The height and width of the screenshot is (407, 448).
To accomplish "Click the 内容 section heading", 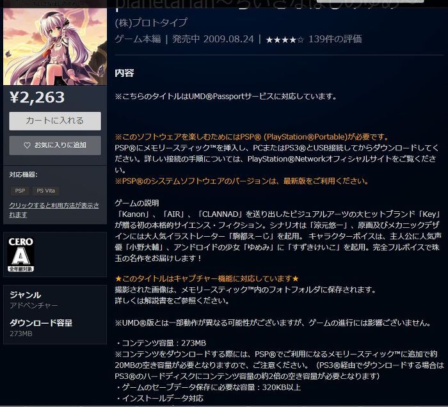I will tap(124, 73).
